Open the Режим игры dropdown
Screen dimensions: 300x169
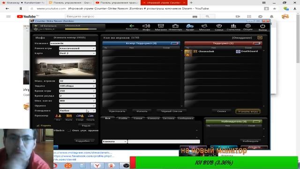point(77,48)
